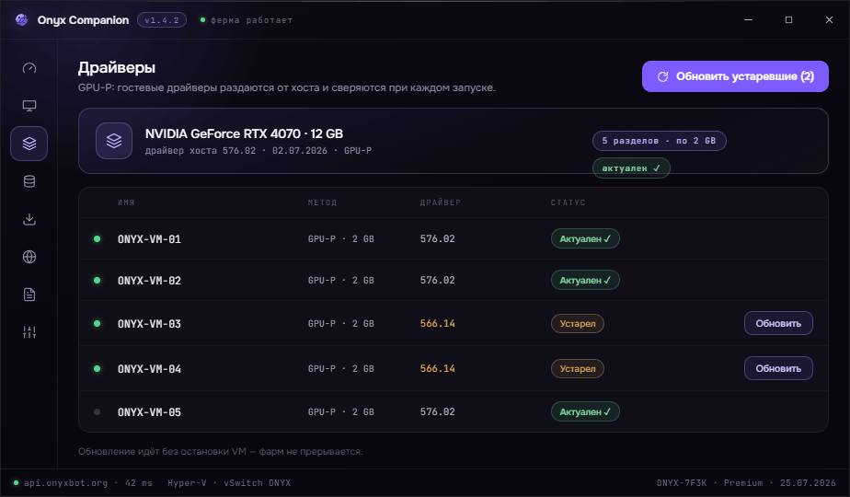Maximize the Onyx Companion window

click(x=788, y=20)
